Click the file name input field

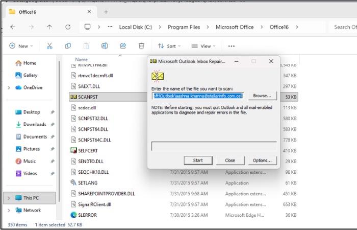coord(198,96)
